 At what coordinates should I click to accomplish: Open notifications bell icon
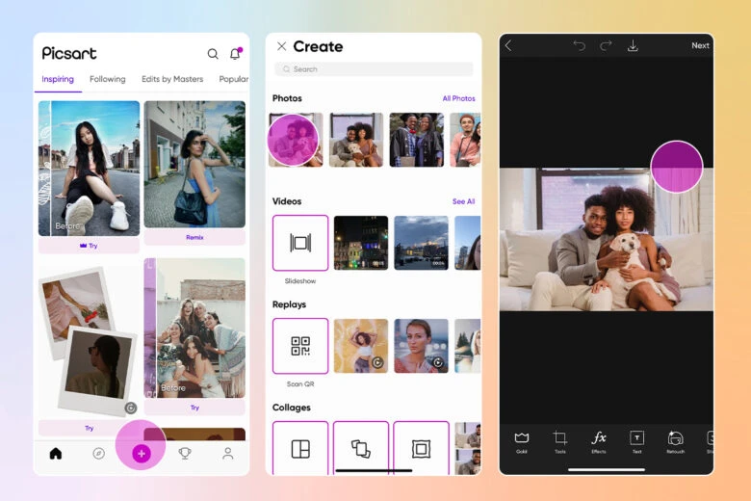tap(235, 54)
